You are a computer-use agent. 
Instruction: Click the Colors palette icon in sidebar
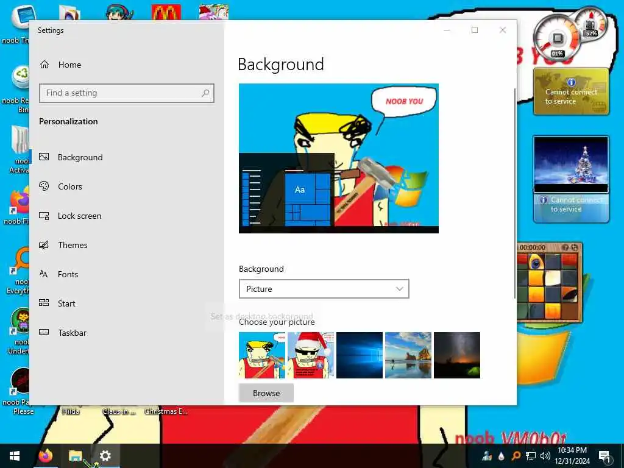[x=44, y=186]
